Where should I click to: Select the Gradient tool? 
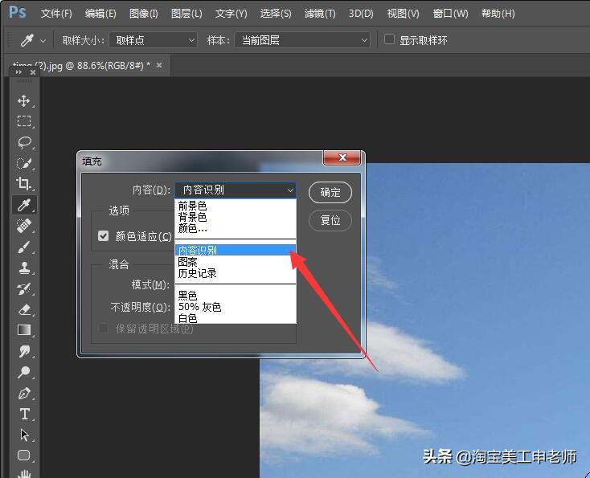pyautogui.click(x=24, y=330)
